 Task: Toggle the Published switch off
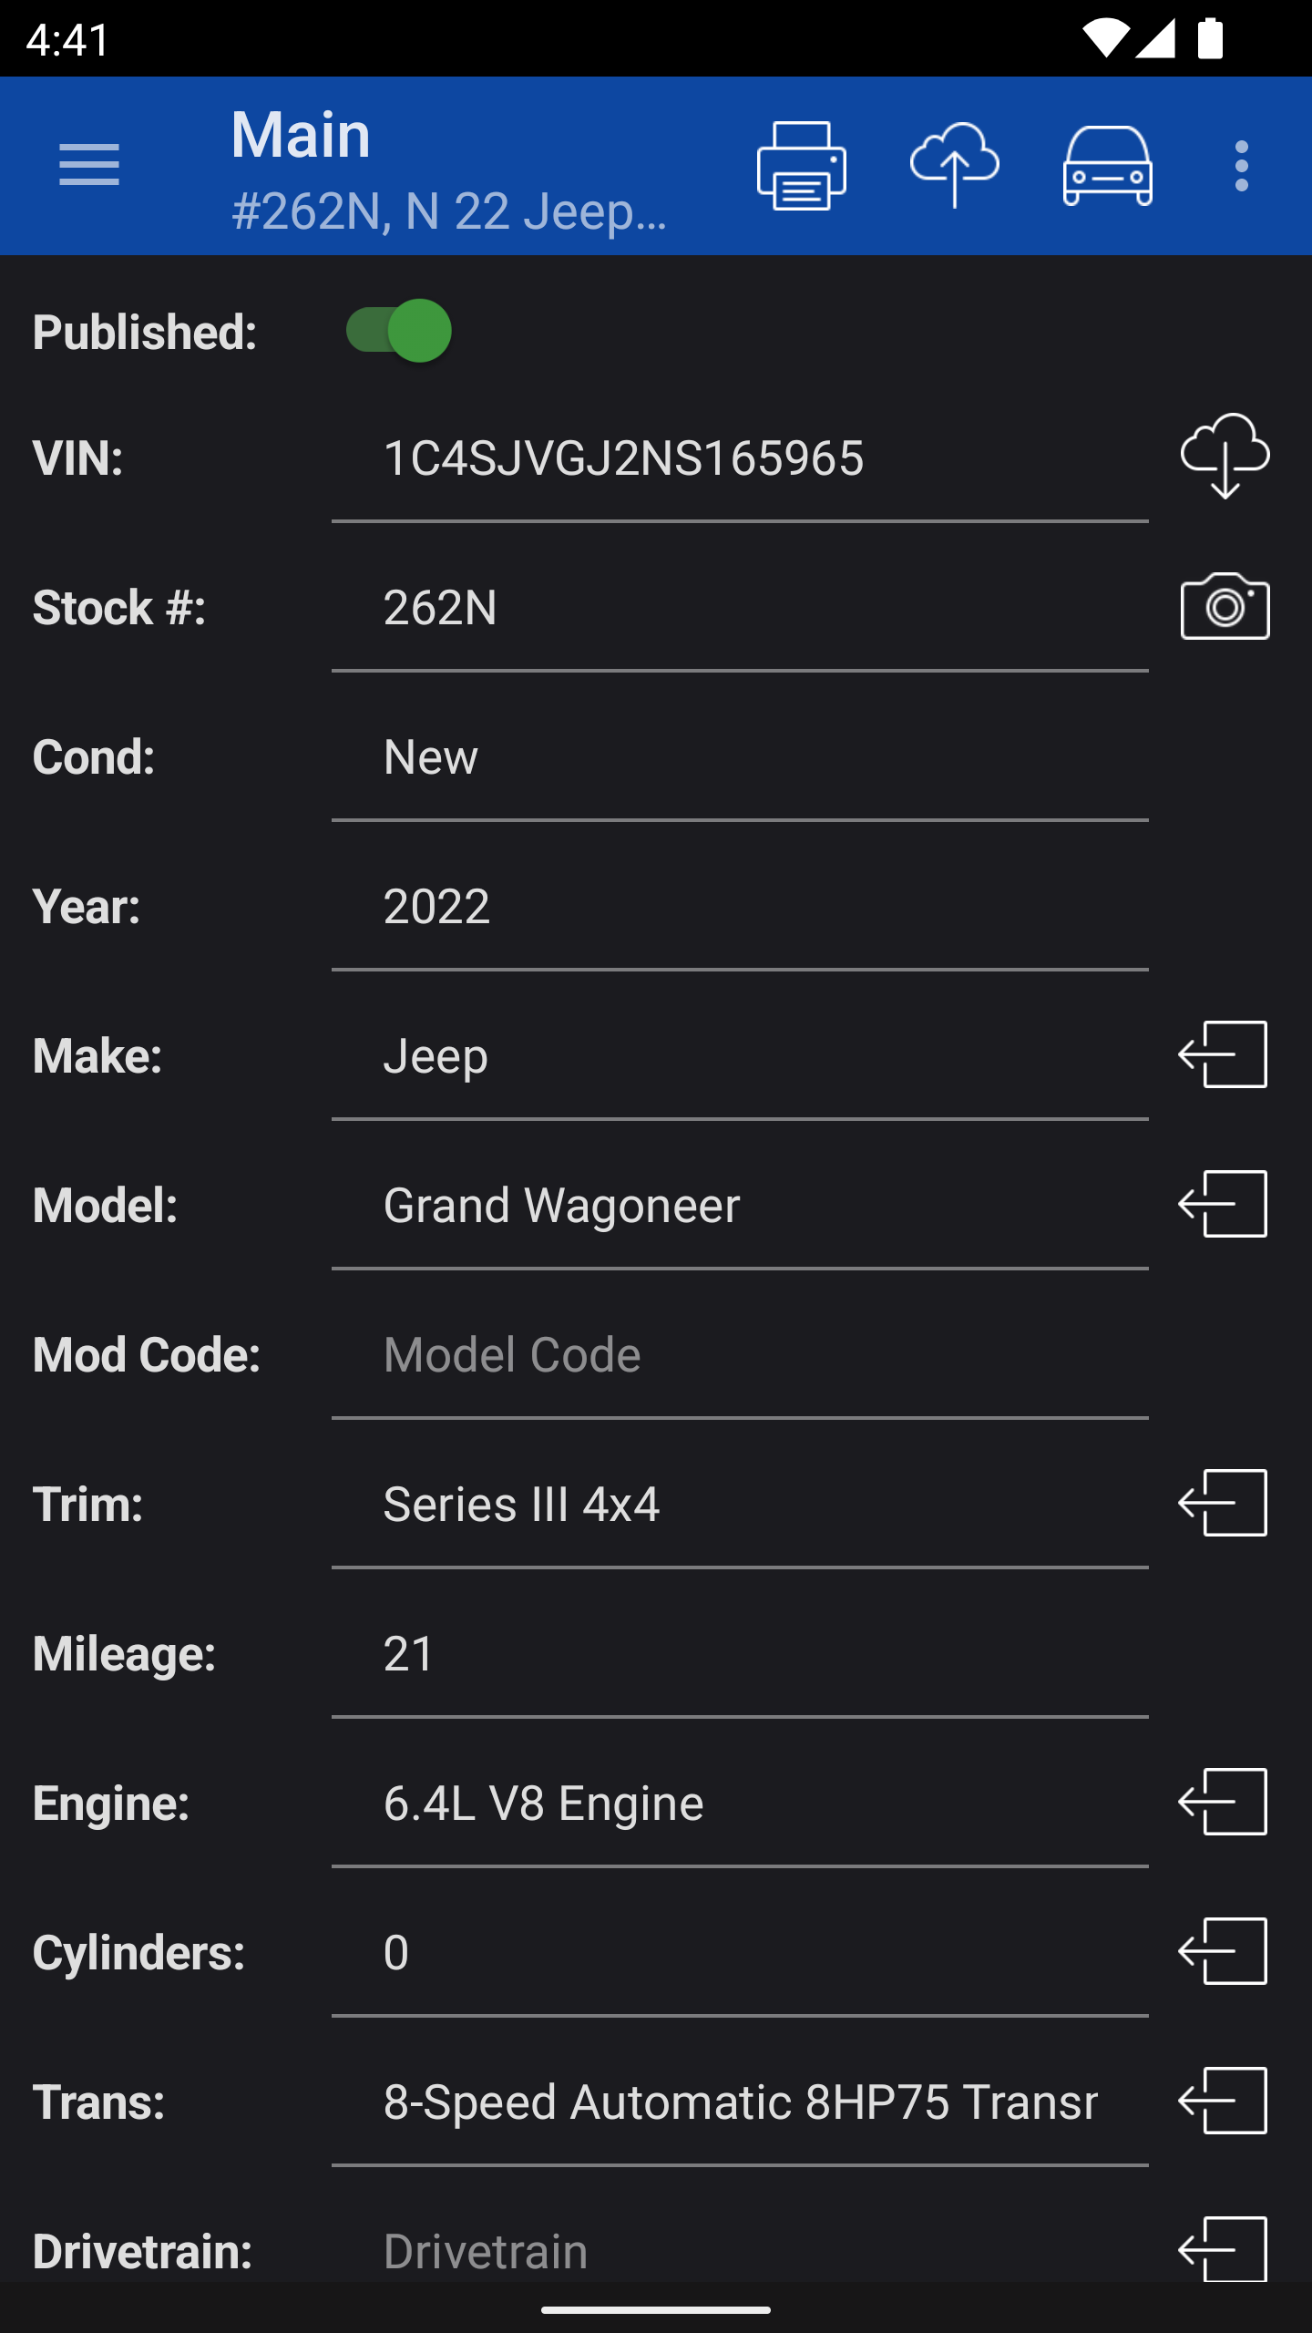(399, 331)
